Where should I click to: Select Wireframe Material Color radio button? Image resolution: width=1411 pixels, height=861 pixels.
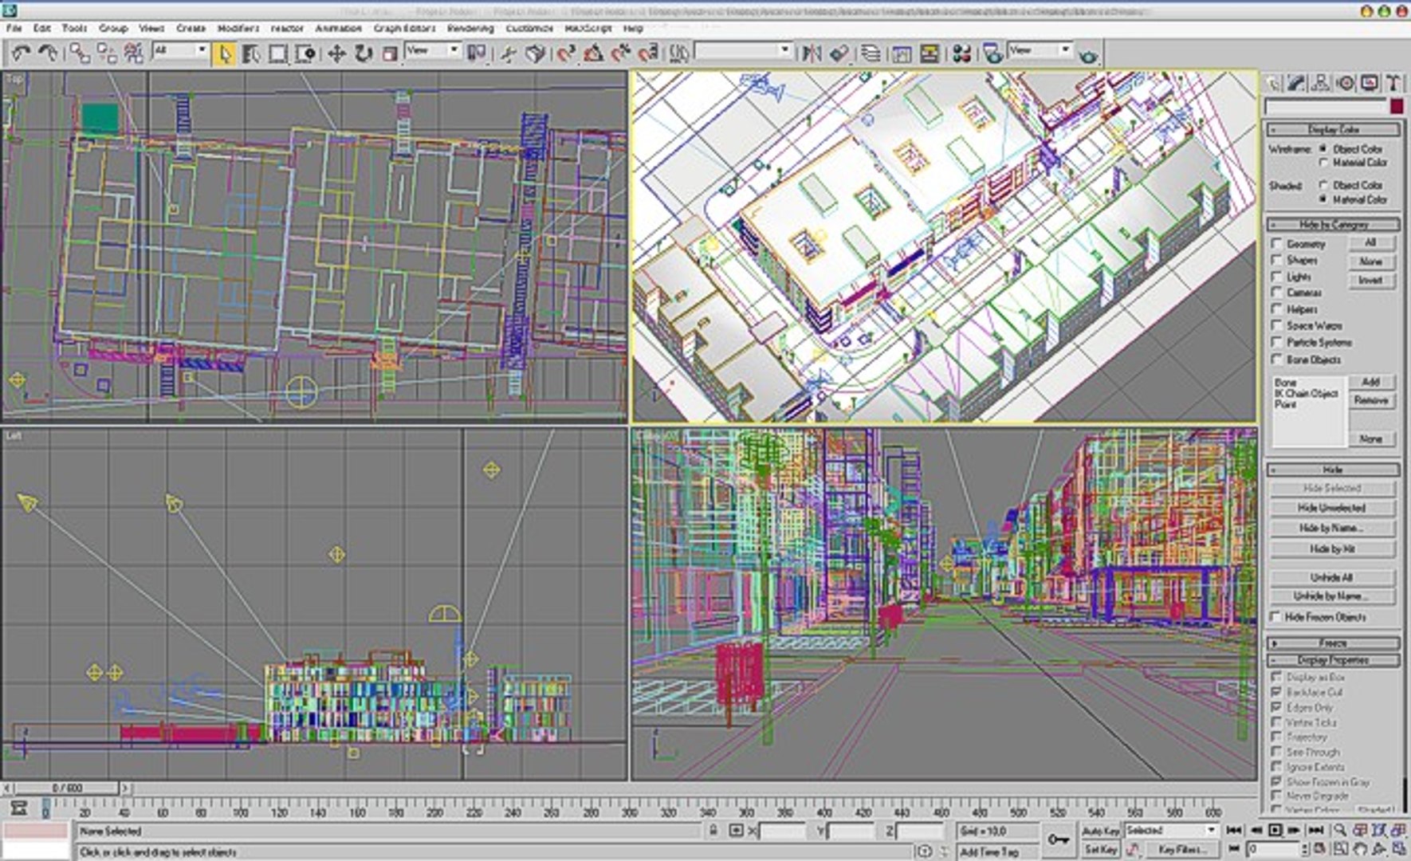[1323, 163]
